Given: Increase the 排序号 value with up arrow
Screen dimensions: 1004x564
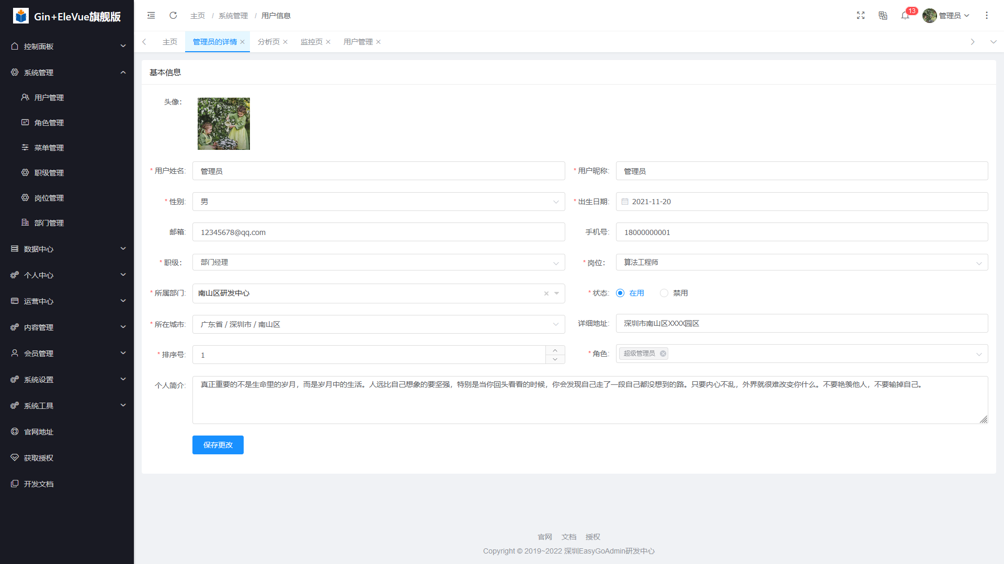Looking at the screenshot, I should tap(555, 350).
